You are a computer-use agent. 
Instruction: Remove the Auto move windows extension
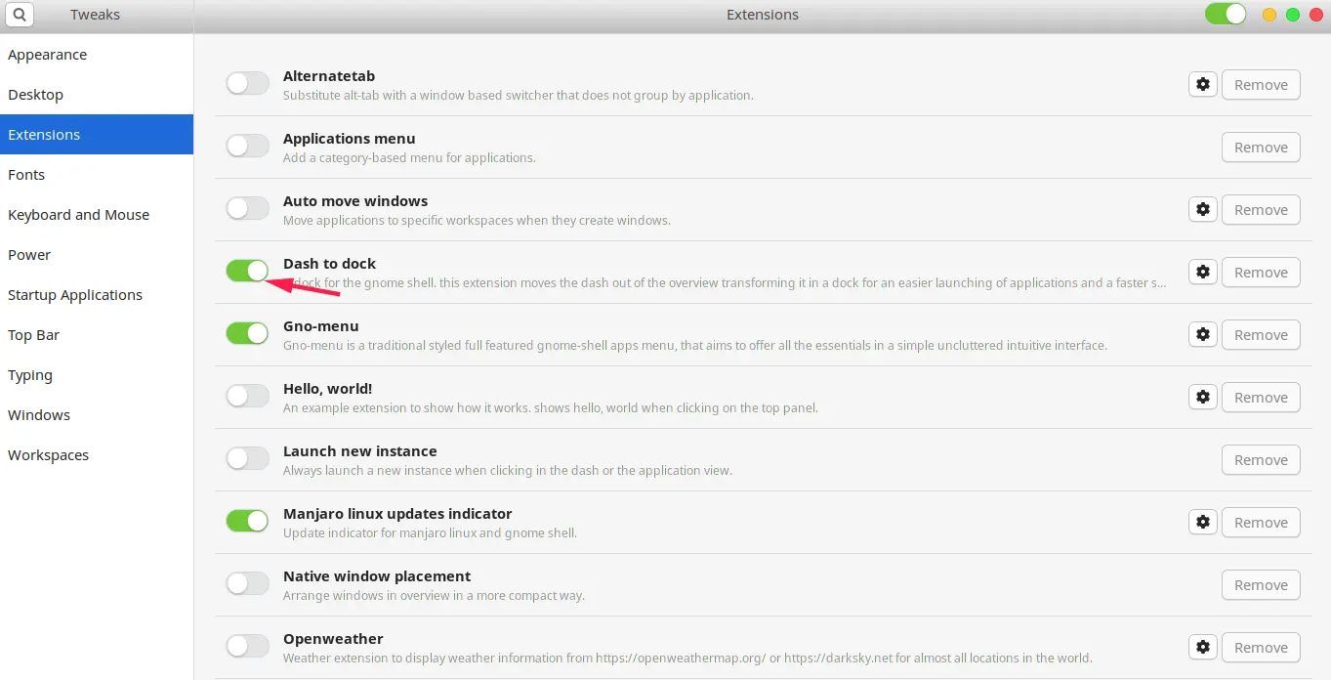[1261, 210]
